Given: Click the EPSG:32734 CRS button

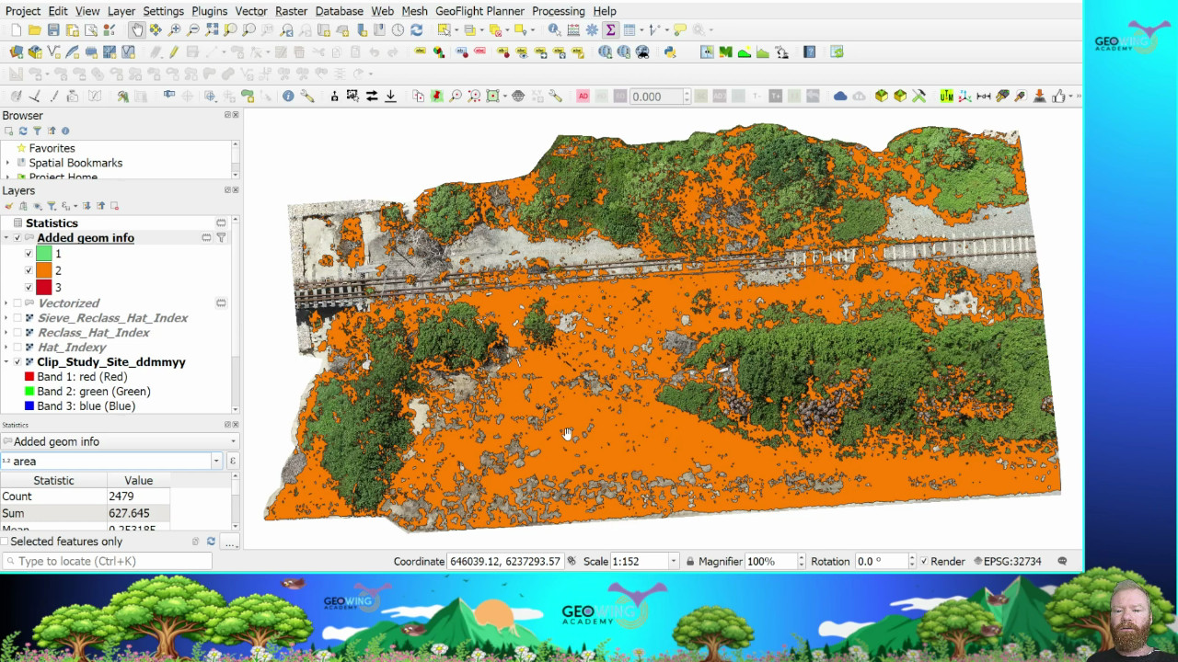Looking at the screenshot, I should tap(1011, 562).
